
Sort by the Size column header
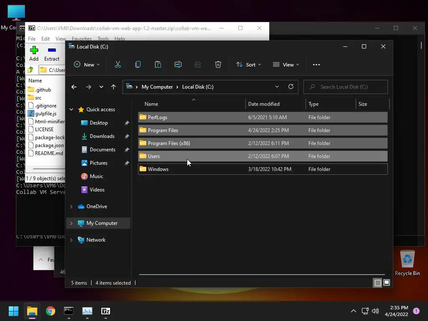coord(372,104)
